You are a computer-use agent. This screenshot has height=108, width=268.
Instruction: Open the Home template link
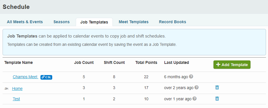coord(17,89)
